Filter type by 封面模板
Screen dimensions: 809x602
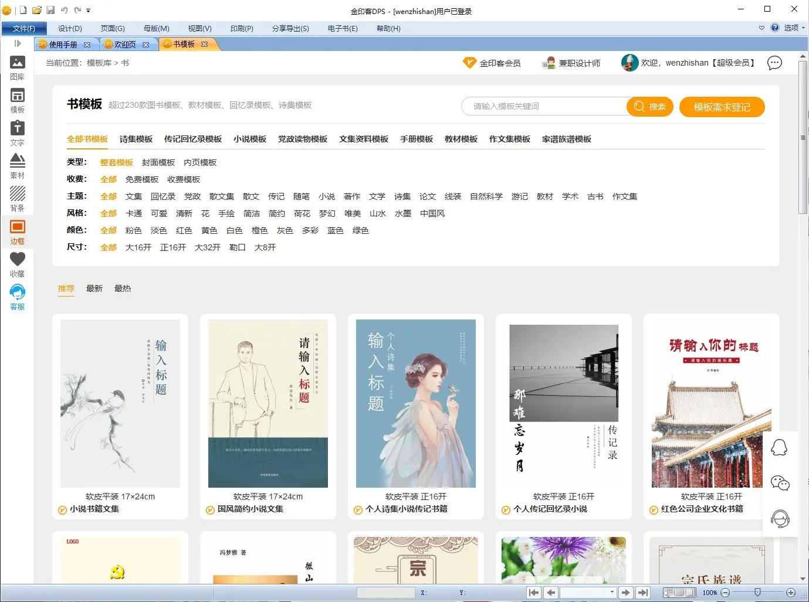158,162
